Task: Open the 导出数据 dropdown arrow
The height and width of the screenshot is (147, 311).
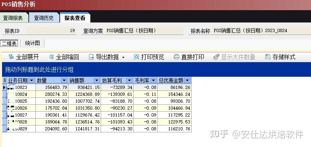Action: 123,58
